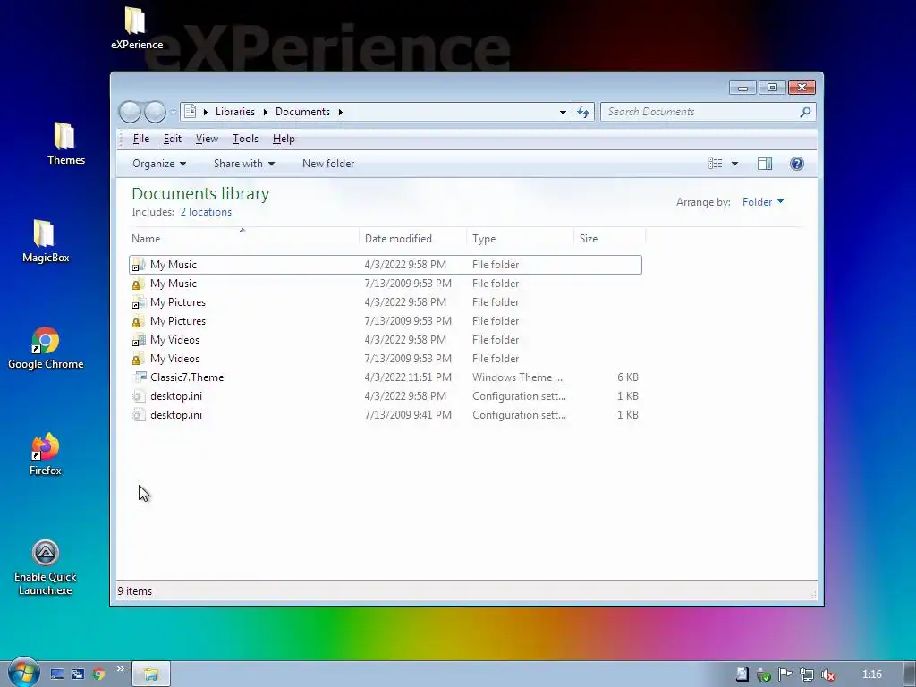Screen dimensions: 916x687
Task: Click the Change your view icon
Action: (x=716, y=164)
